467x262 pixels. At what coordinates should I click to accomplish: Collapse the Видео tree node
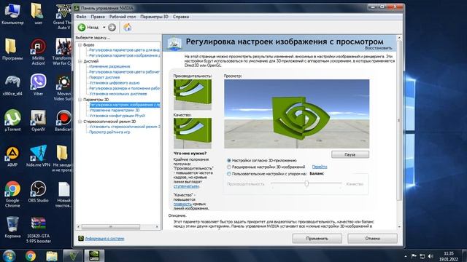(80, 45)
